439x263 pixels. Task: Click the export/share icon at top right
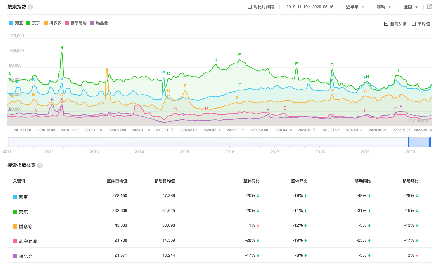429,7
